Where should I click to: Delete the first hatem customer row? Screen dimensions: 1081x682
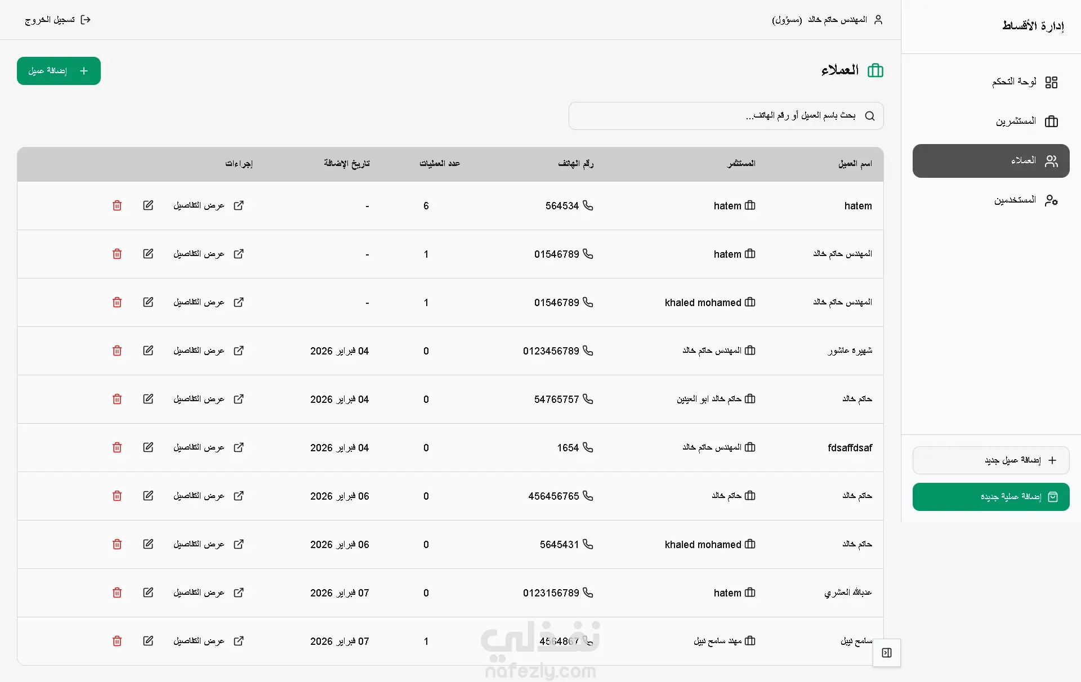[x=117, y=205]
